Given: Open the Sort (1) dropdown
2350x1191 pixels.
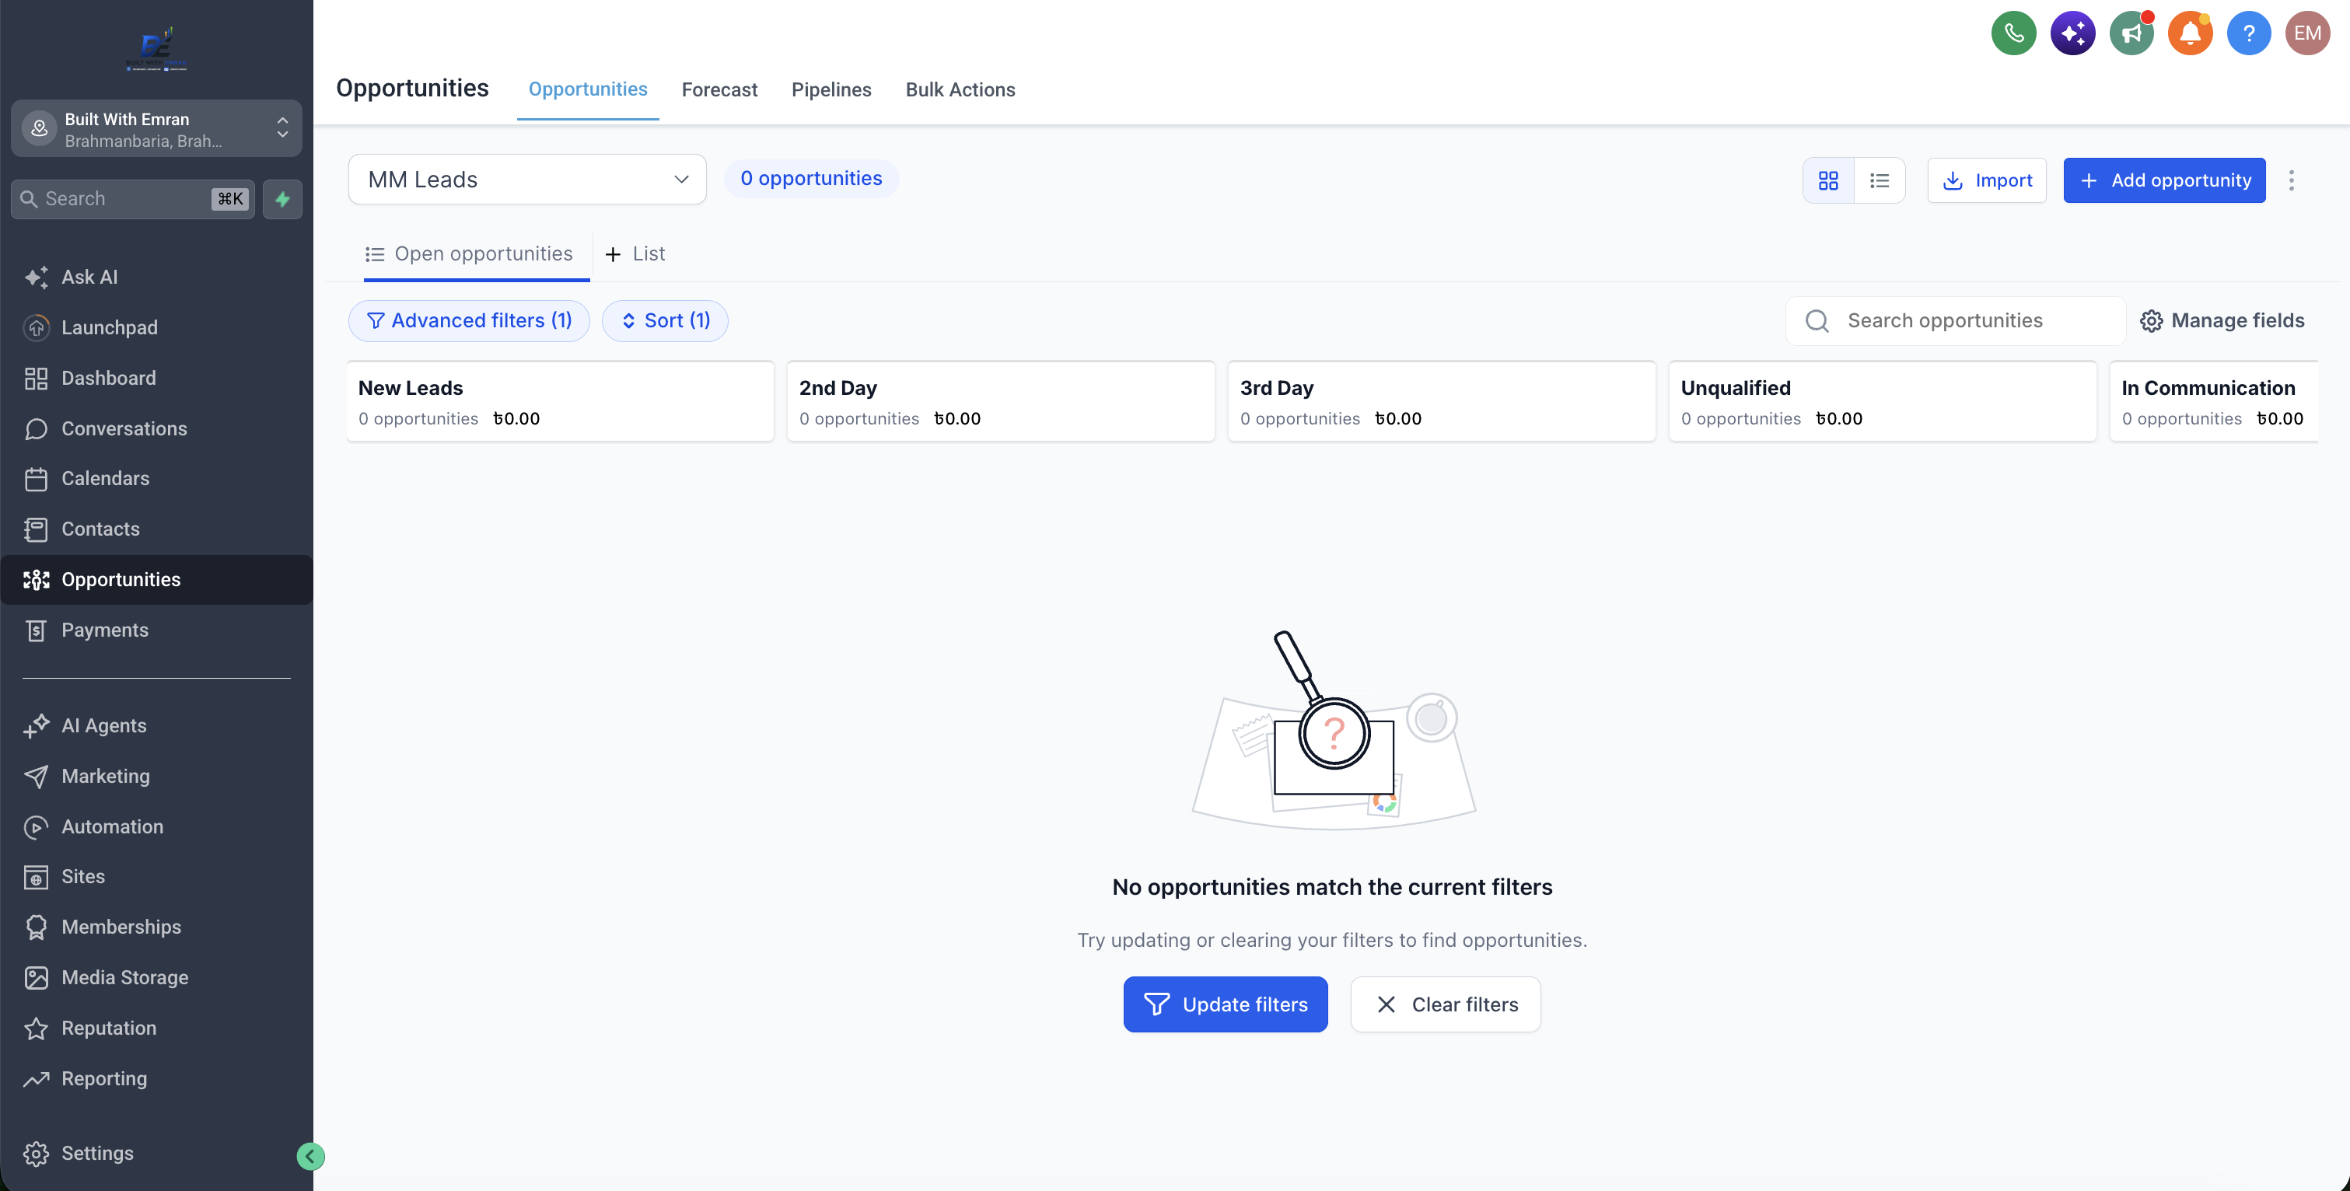Looking at the screenshot, I should click(x=665, y=321).
